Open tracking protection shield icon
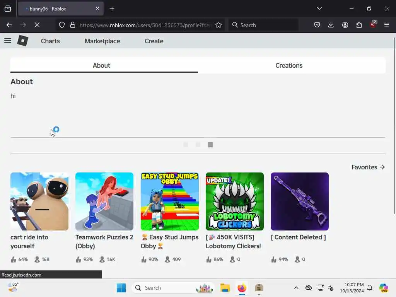The width and height of the screenshot is (396, 297). [62, 25]
